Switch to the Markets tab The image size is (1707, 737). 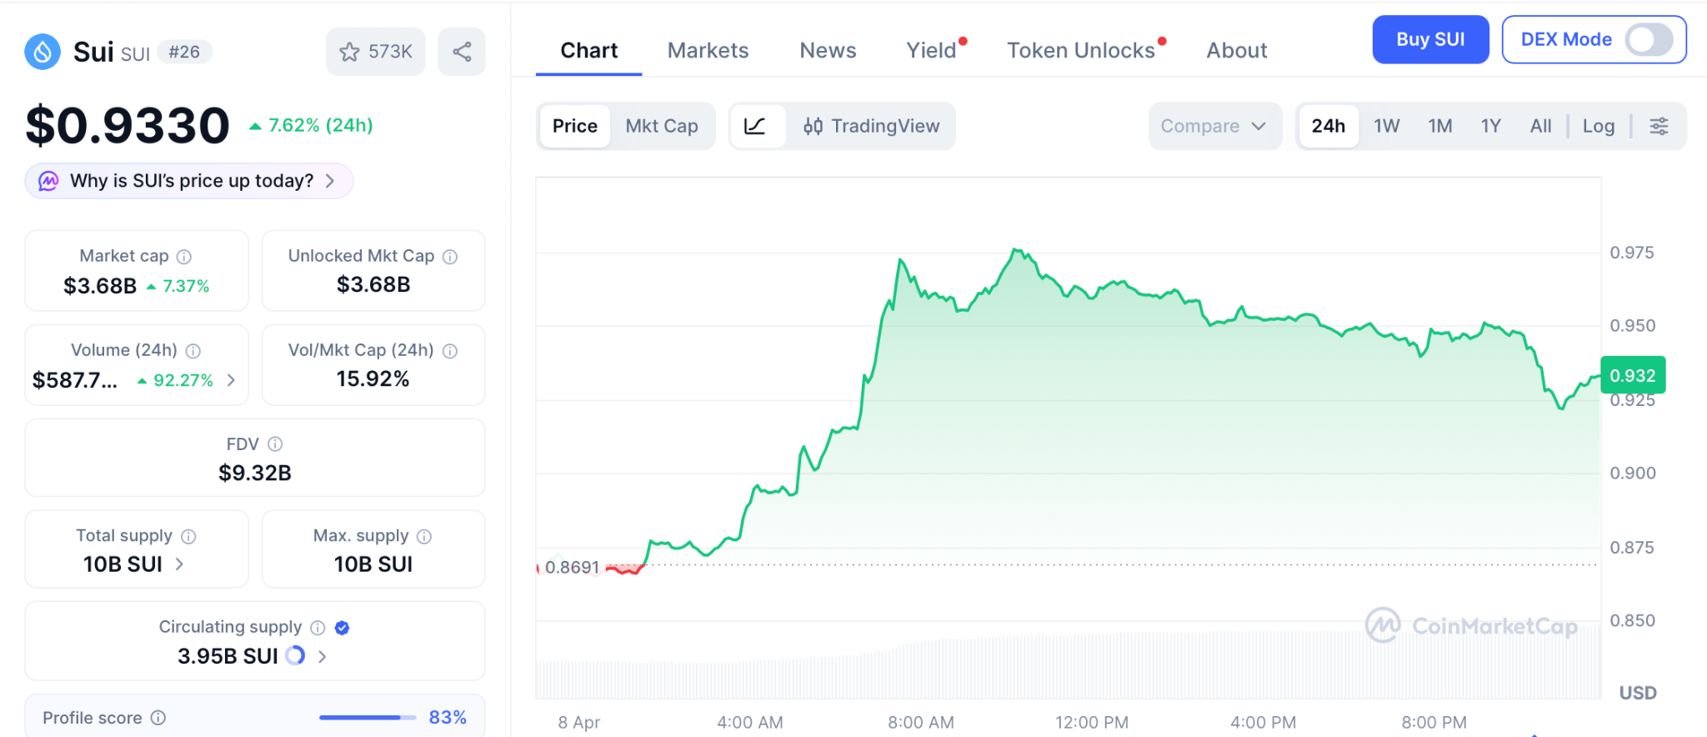[708, 51]
